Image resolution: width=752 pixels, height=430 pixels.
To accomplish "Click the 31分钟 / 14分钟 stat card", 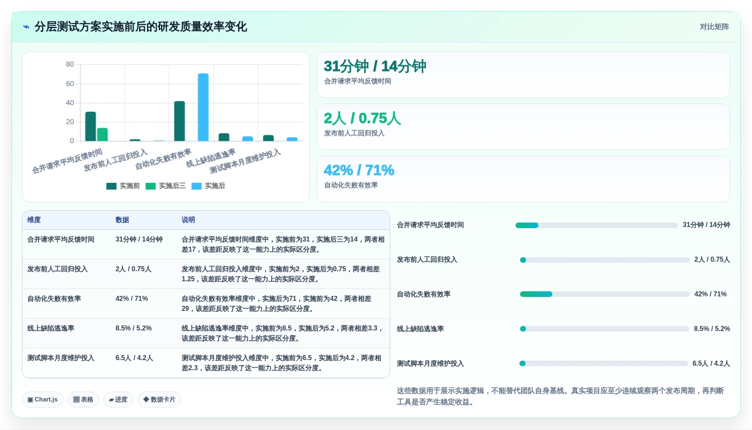I will 523,75.
